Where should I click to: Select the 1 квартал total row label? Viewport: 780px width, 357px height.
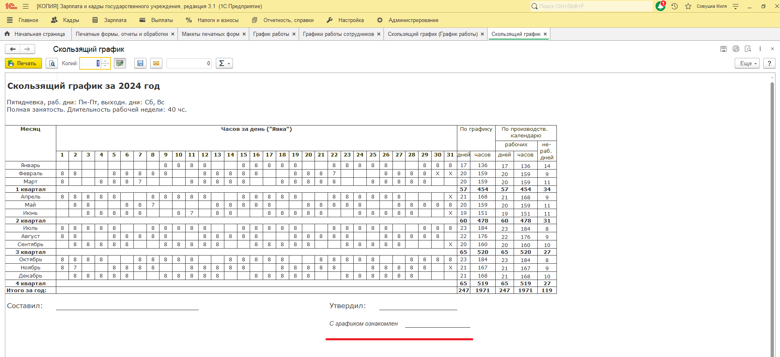(x=31, y=190)
